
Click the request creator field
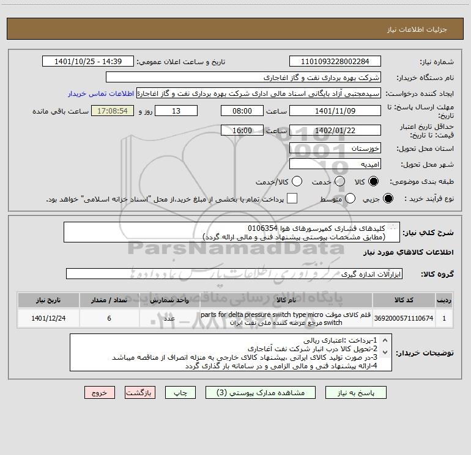(x=259, y=93)
